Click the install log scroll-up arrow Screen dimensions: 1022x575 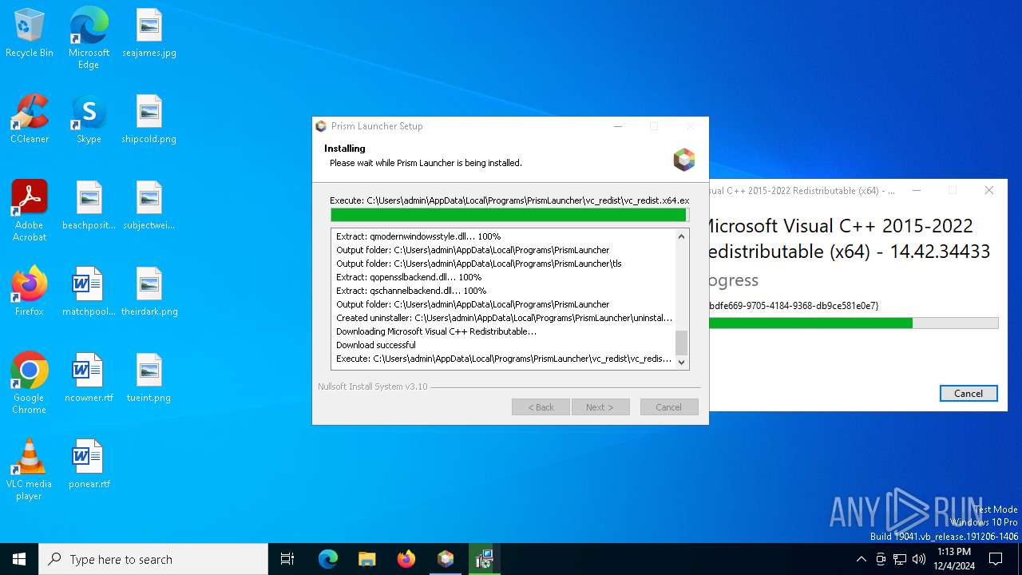click(x=681, y=236)
